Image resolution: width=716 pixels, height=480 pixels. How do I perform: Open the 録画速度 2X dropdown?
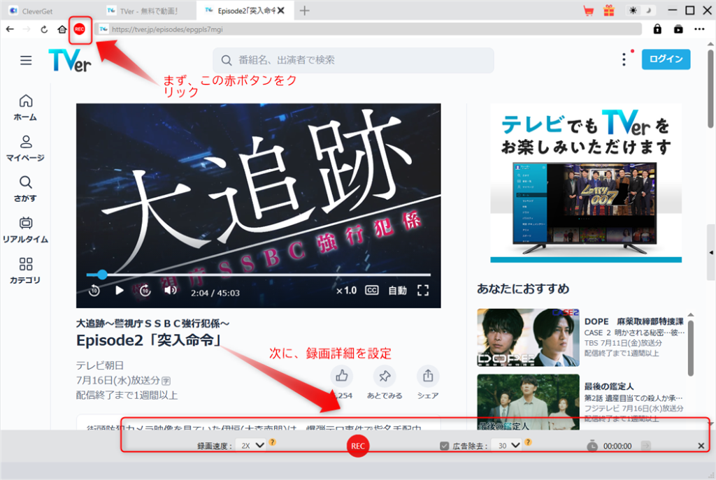(251, 445)
